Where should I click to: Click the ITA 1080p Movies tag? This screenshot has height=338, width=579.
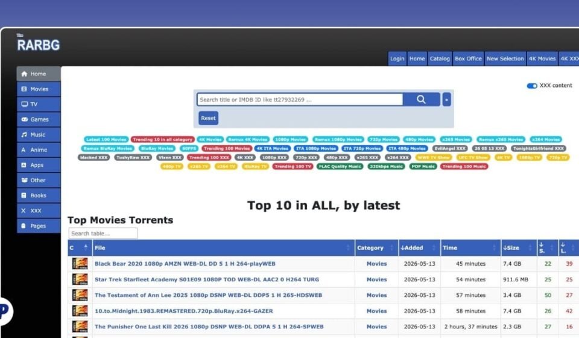click(x=316, y=148)
